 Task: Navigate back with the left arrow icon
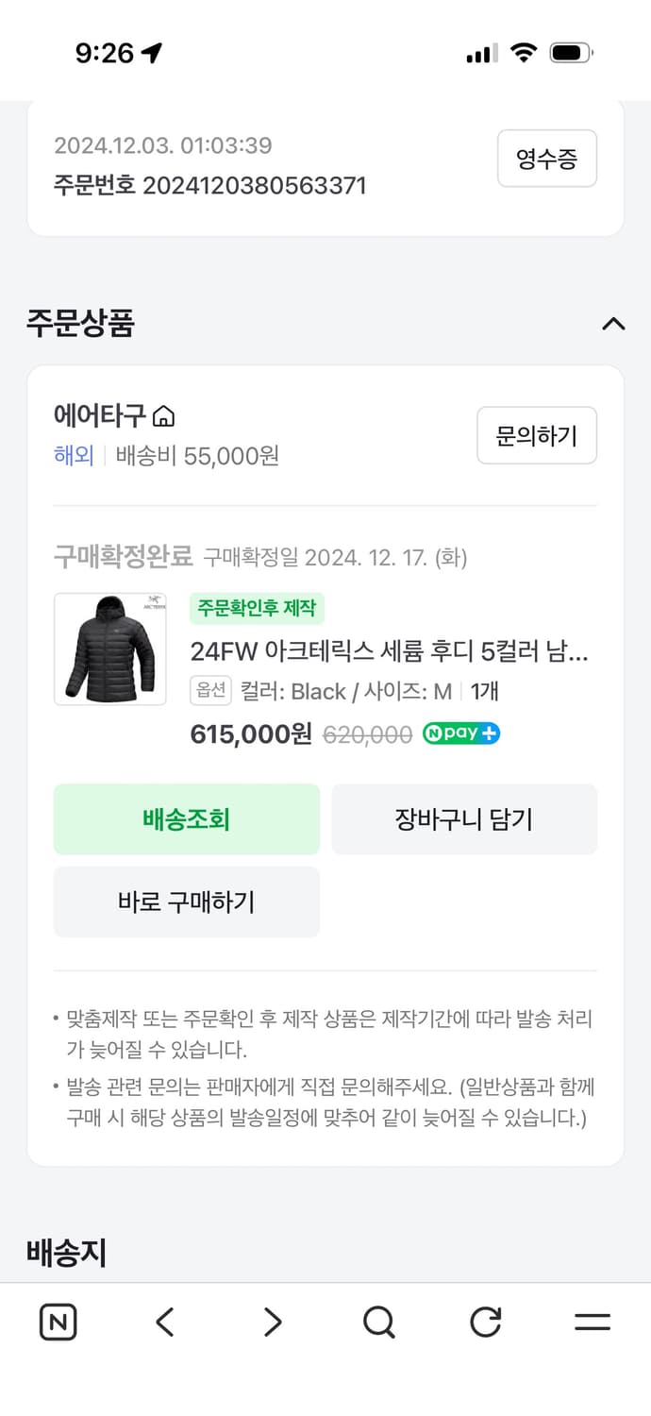[x=165, y=1322]
